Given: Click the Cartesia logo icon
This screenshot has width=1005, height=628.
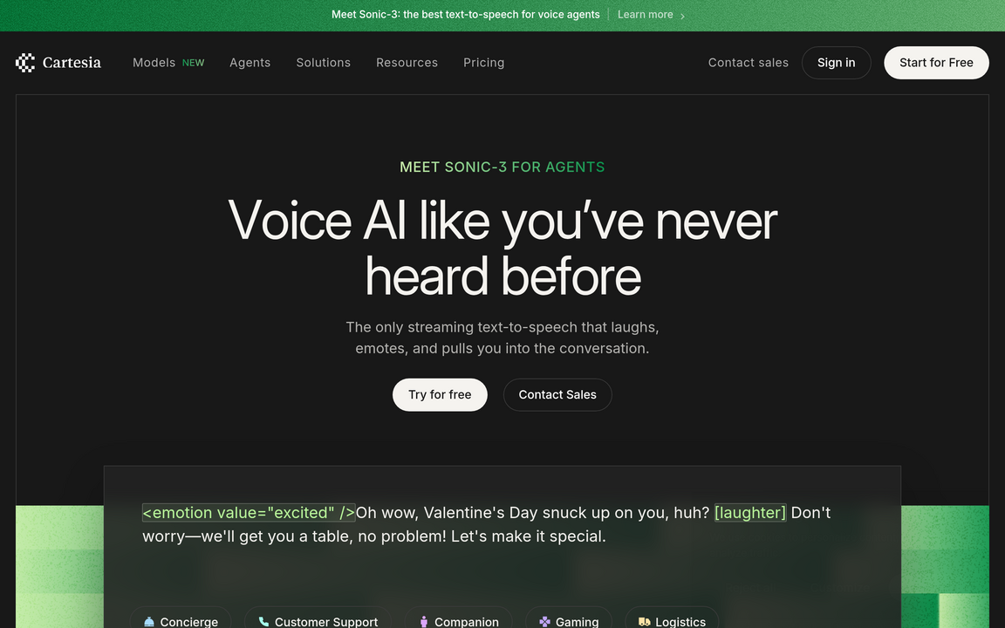Looking at the screenshot, I should tap(25, 63).
